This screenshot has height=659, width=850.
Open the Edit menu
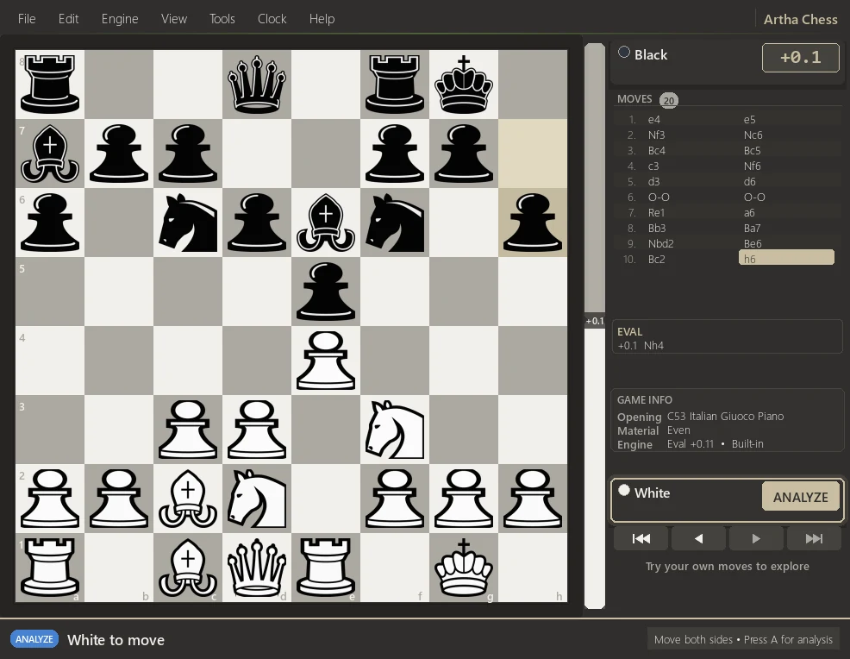[x=68, y=19]
